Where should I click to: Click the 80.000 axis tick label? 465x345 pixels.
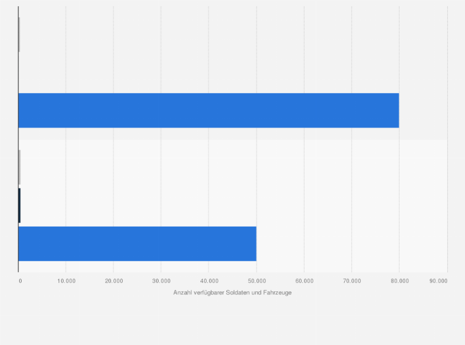400,281
